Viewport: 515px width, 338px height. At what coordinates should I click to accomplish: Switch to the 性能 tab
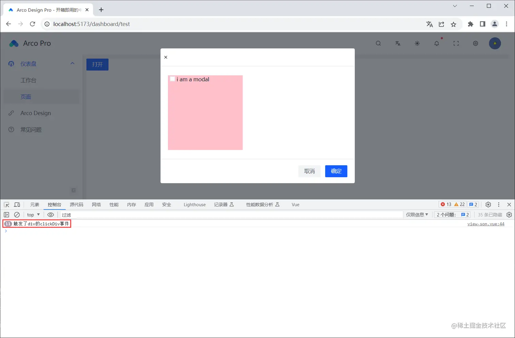pos(114,204)
